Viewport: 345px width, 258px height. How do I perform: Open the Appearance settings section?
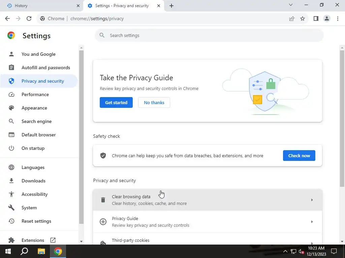pyautogui.click(x=39, y=108)
